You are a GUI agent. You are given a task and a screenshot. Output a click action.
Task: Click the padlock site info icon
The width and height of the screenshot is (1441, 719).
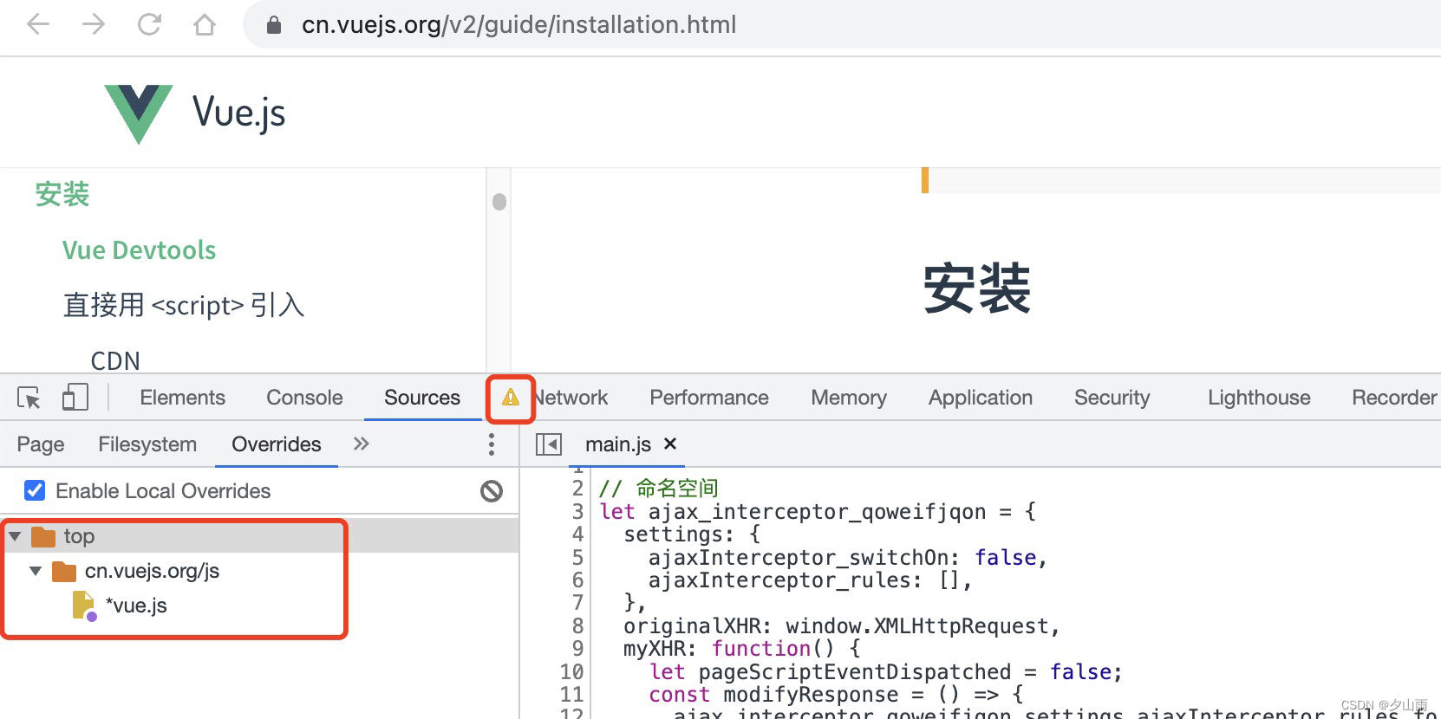point(274,25)
